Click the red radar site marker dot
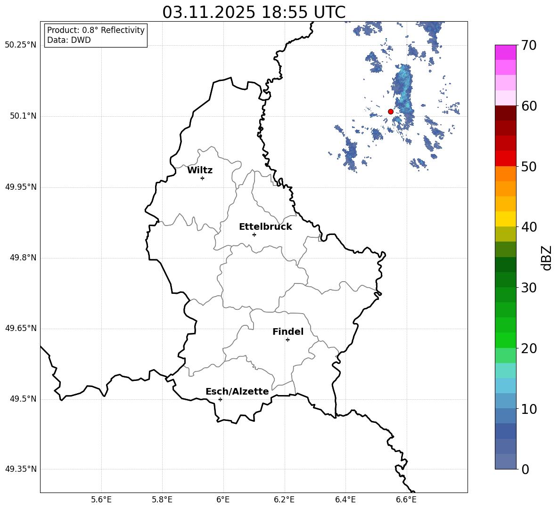The width and height of the screenshot is (558, 509). click(390, 111)
